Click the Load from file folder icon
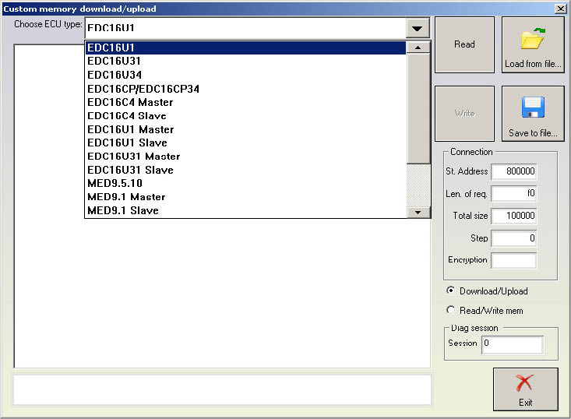This screenshot has width=571, height=419. pos(533,39)
